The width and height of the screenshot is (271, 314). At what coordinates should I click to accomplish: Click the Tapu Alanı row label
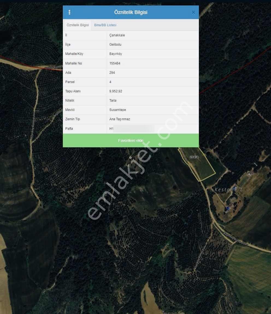click(73, 91)
